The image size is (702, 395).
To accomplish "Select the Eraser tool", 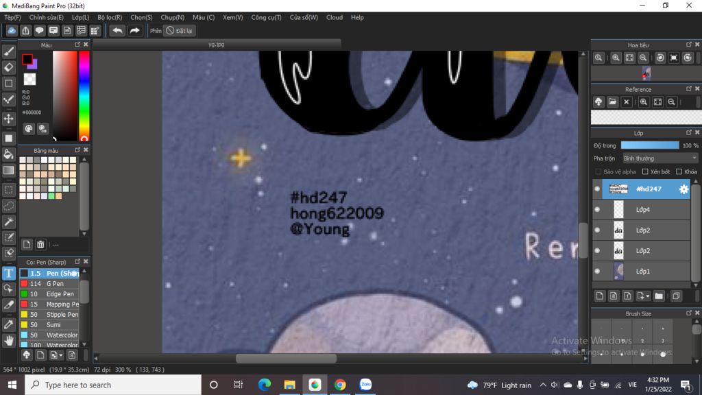I will tap(8, 68).
